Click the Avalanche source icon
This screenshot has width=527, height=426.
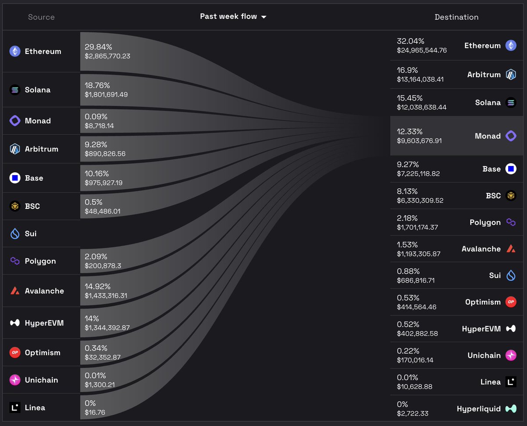(x=15, y=291)
